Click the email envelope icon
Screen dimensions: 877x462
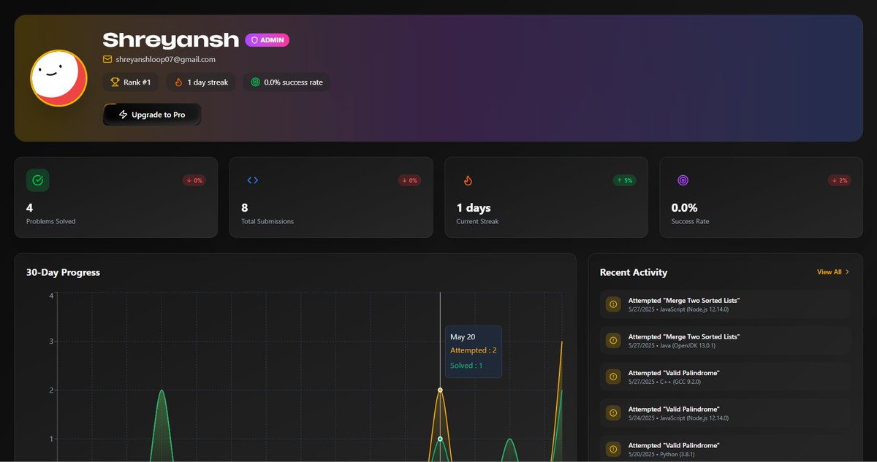pyautogui.click(x=107, y=59)
